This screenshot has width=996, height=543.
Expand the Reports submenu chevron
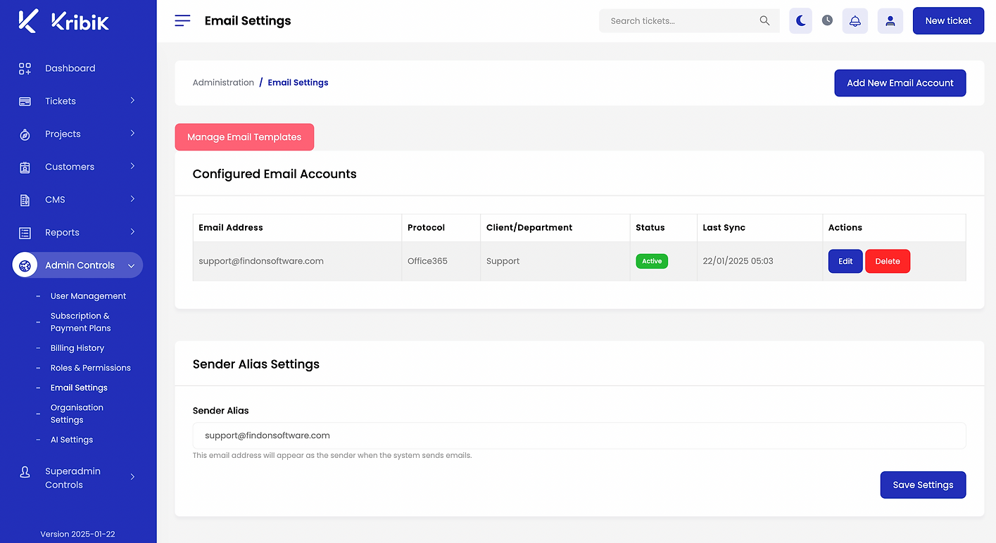[x=132, y=232]
